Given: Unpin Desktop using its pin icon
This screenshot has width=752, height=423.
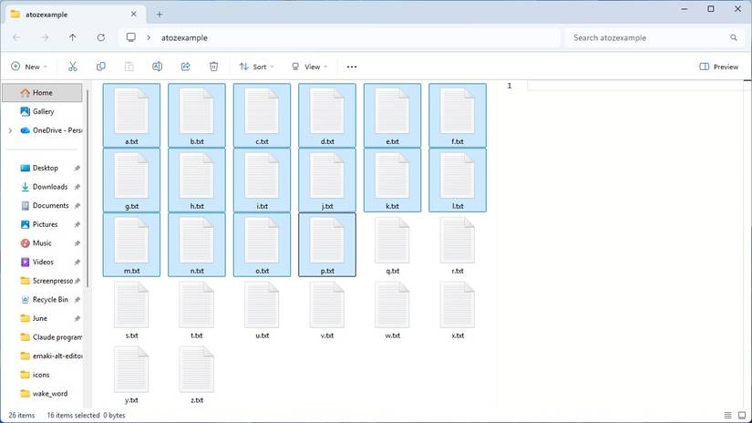Looking at the screenshot, I should (77, 169).
